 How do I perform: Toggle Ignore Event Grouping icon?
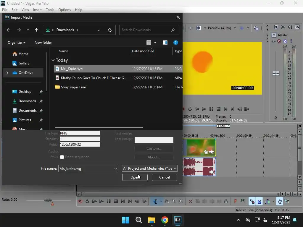pyautogui.click(x=287, y=201)
